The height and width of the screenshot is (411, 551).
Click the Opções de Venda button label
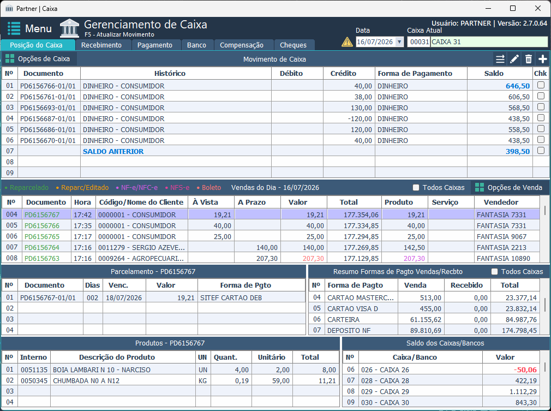tap(515, 187)
